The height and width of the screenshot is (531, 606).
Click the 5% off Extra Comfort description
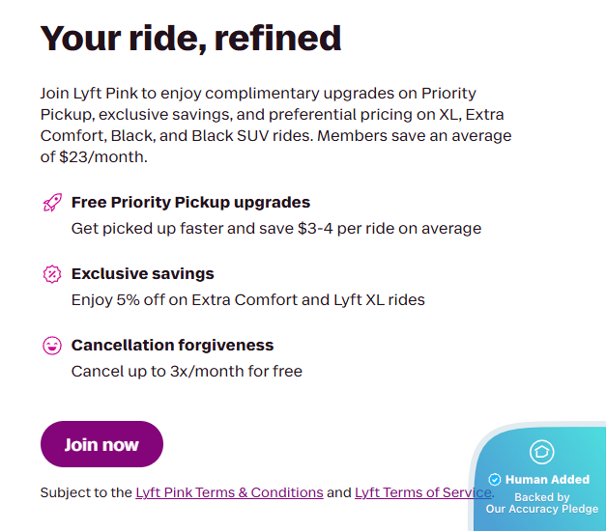248,299
